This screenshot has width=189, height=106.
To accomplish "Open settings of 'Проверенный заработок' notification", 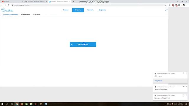I will tap(184, 95).
